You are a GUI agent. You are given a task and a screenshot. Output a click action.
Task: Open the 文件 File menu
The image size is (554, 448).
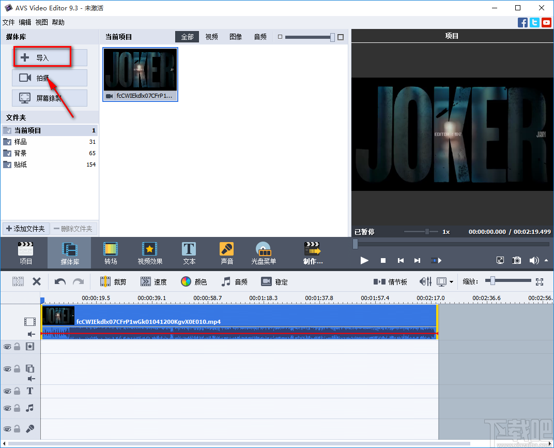click(x=8, y=22)
